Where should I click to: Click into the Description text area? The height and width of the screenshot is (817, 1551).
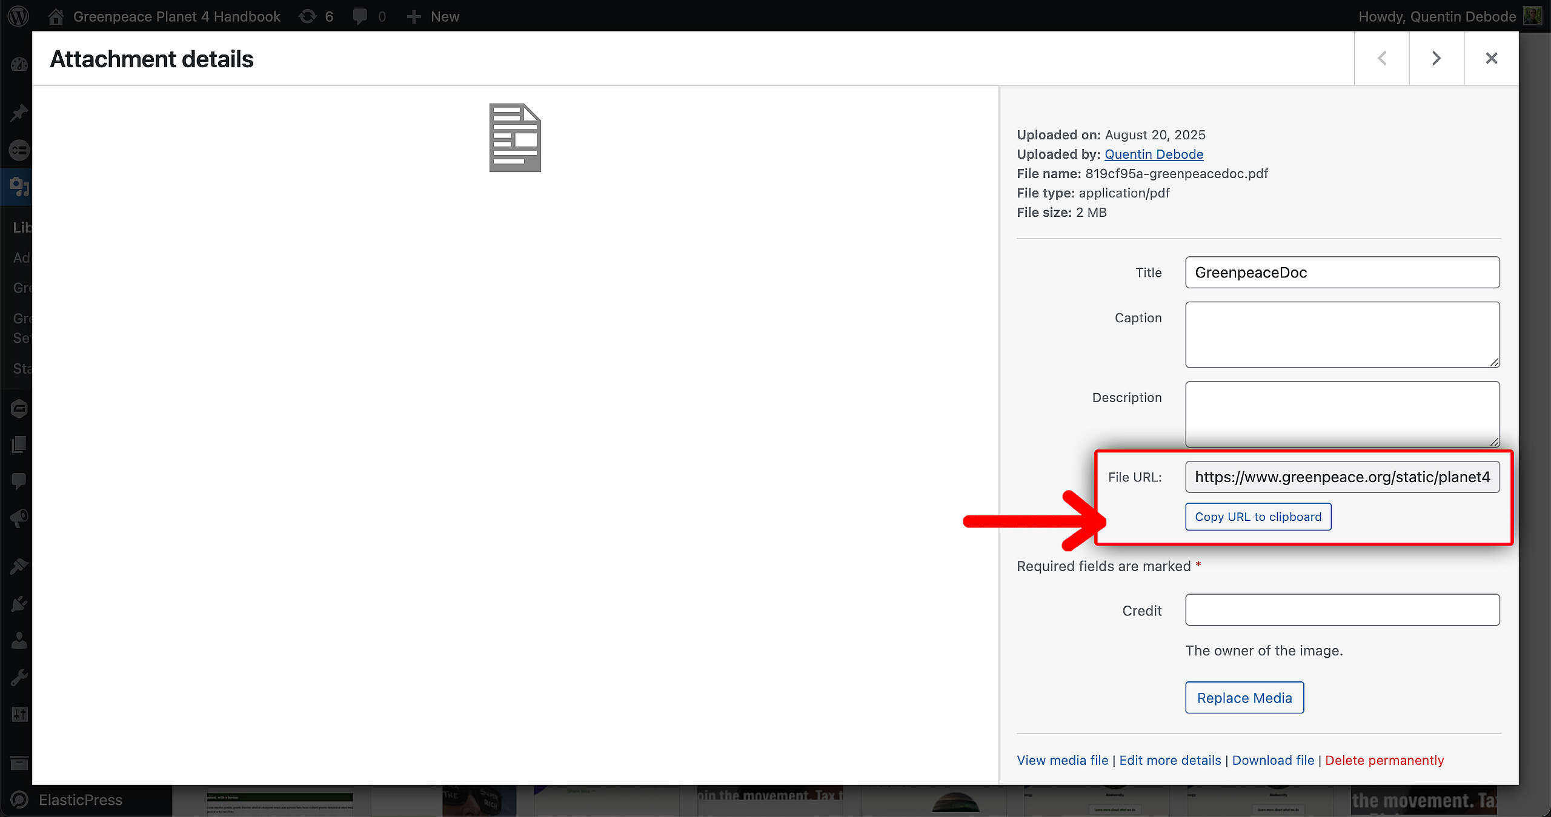pos(1342,414)
